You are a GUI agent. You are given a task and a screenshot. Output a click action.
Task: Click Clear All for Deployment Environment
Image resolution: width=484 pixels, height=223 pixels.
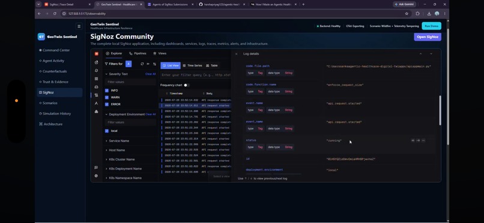coord(150,114)
